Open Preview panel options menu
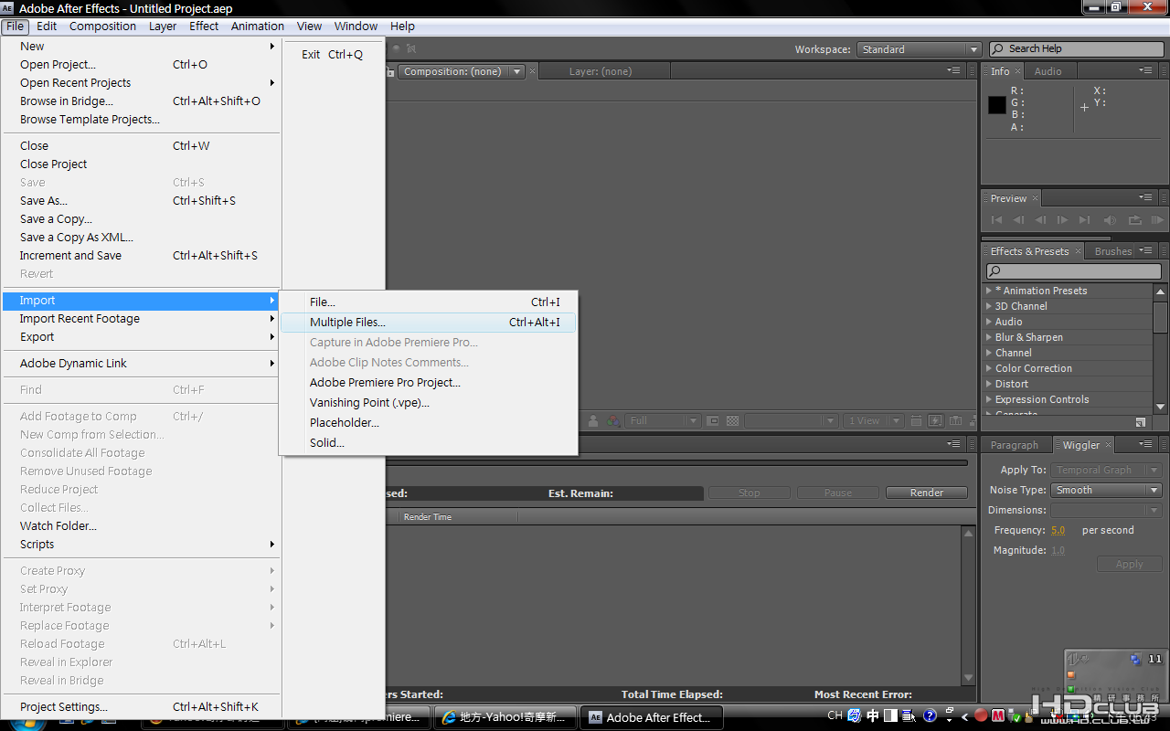 (x=1145, y=197)
